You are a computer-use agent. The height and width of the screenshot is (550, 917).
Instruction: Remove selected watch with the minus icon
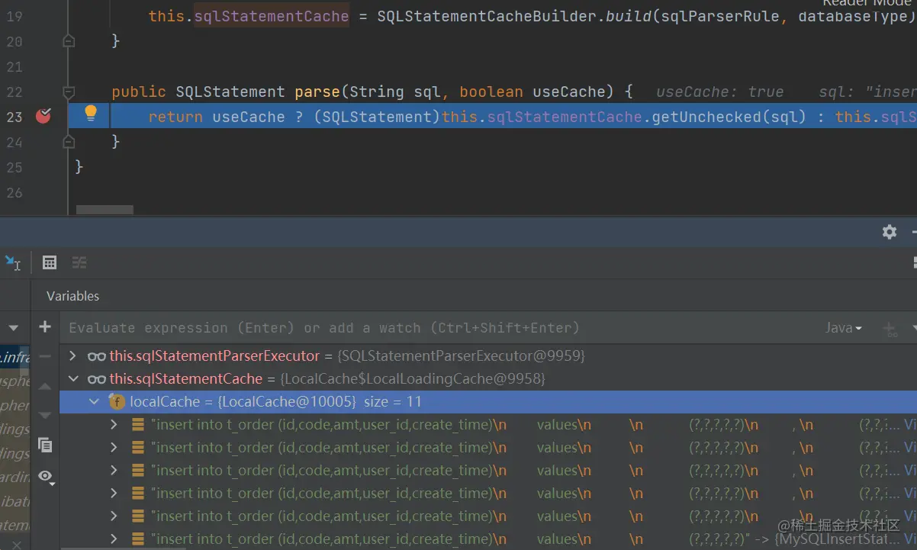(x=45, y=356)
